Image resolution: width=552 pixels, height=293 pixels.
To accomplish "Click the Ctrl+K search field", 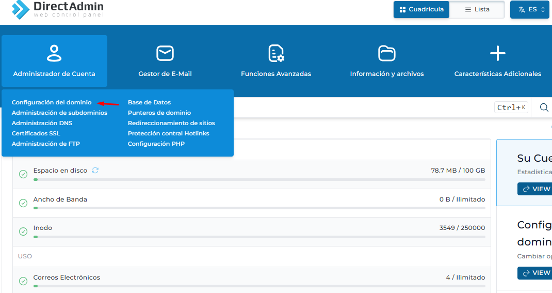I will (361, 107).
